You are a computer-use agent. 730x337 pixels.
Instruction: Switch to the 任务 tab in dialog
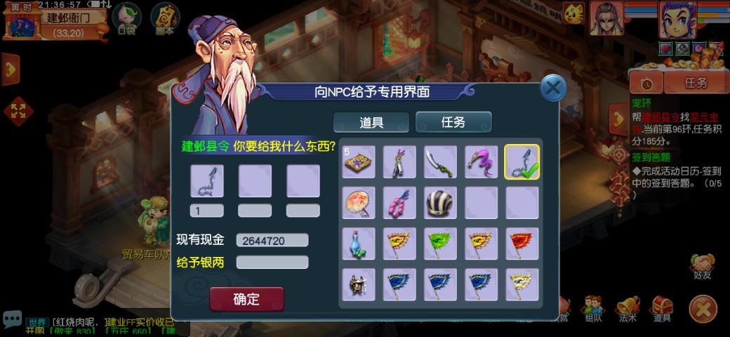tap(453, 122)
